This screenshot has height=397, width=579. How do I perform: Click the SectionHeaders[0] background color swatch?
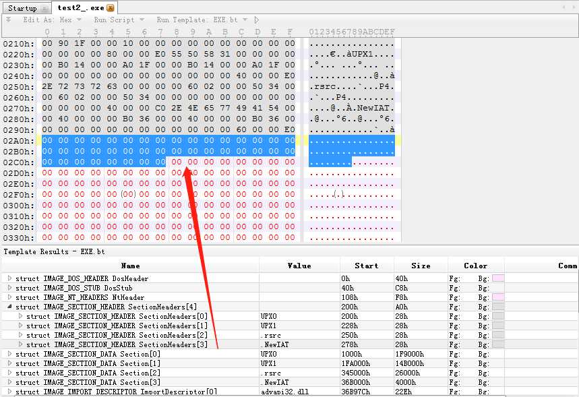[x=498, y=316]
